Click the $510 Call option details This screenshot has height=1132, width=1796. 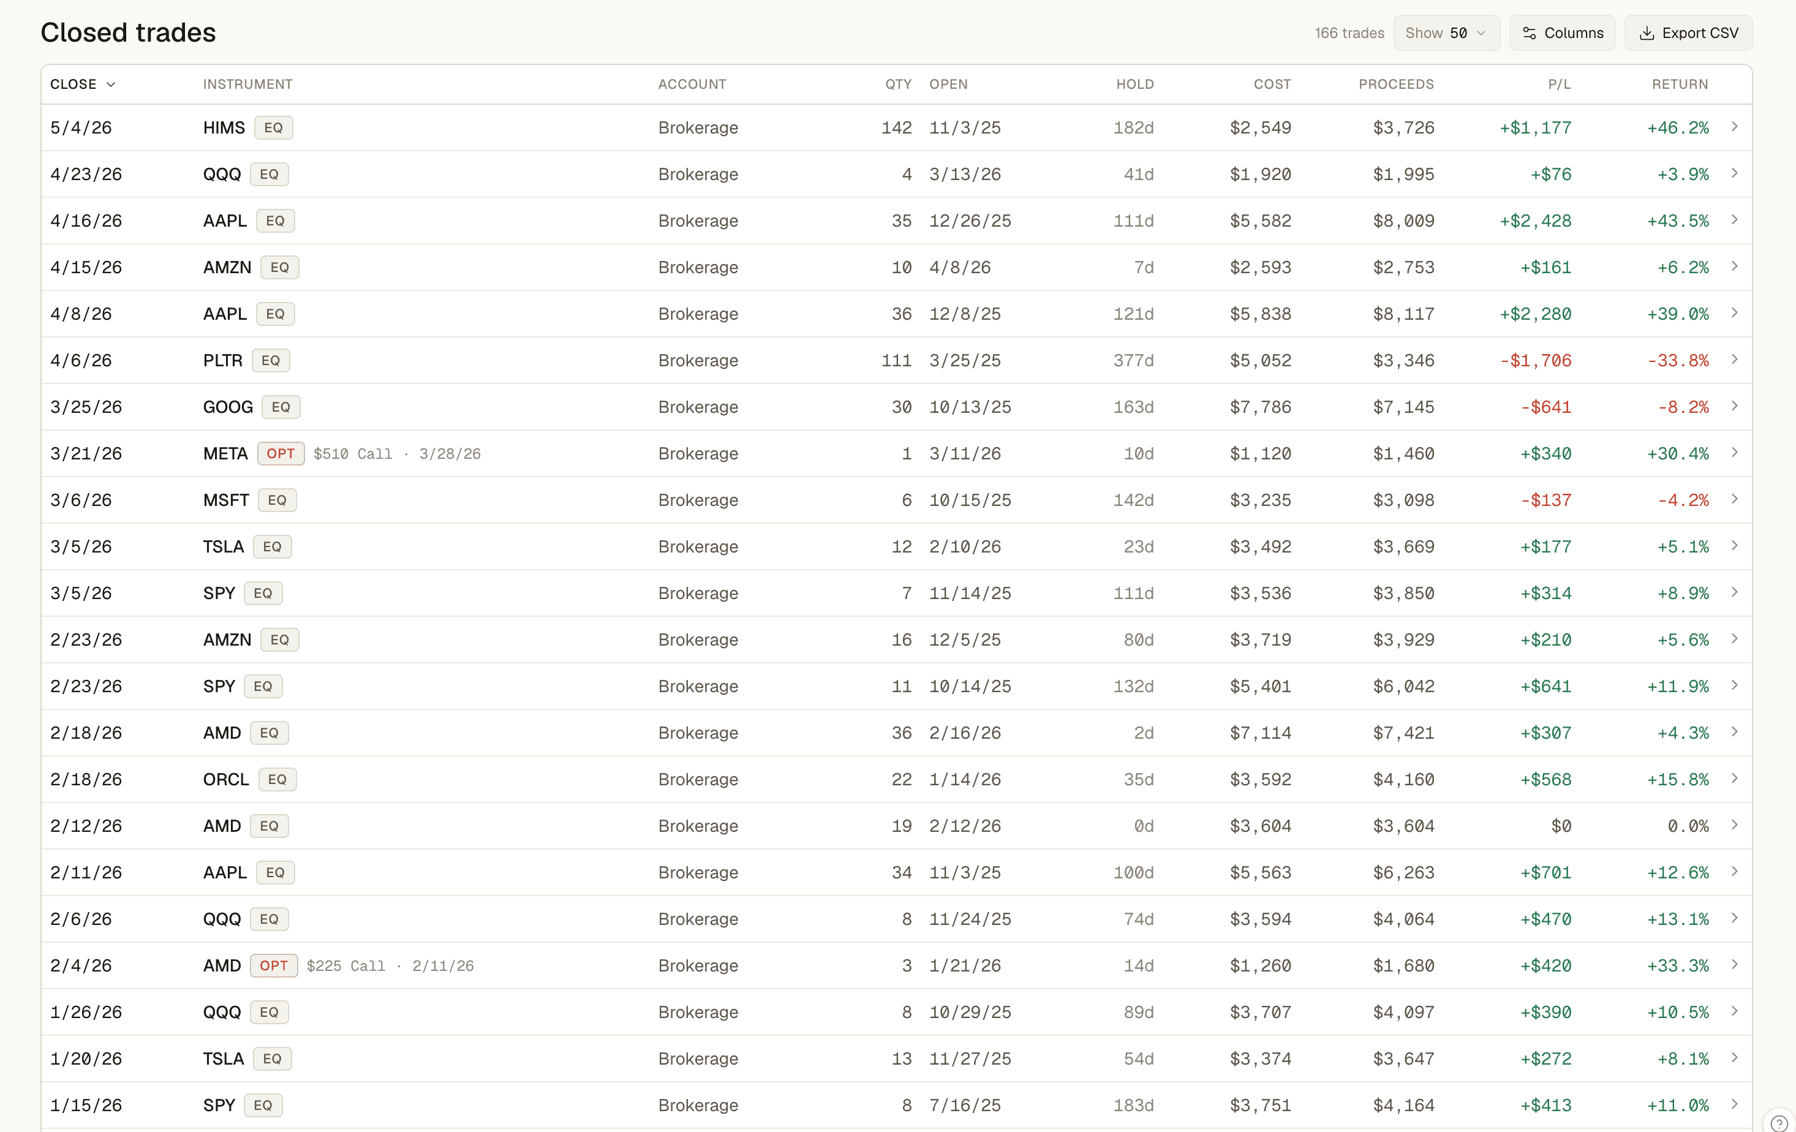(397, 453)
